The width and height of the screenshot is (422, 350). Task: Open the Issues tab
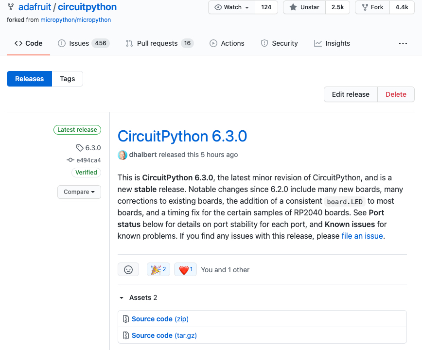pyautogui.click(x=84, y=43)
